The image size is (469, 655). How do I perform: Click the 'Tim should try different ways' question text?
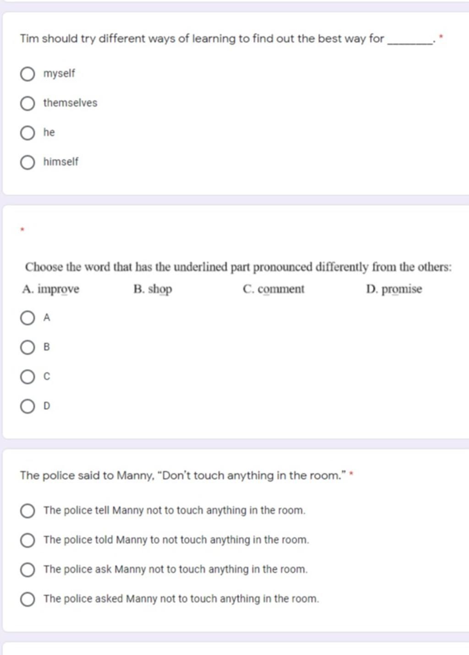pos(227,38)
